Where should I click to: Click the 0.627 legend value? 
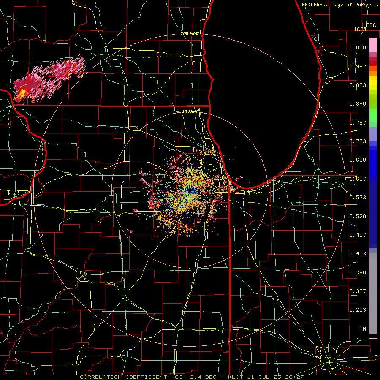tap(358, 179)
